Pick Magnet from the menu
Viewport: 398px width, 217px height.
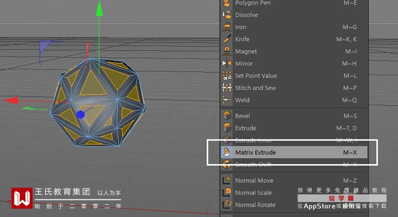pyautogui.click(x=295, y=51)
